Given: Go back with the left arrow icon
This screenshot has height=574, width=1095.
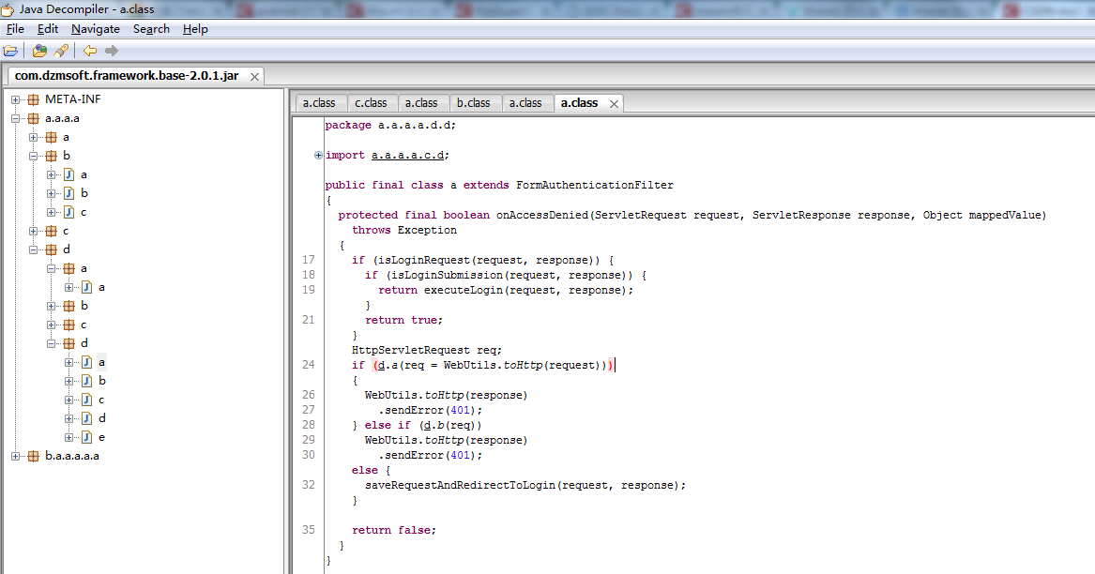Looking at the screenshot, I should pos(90,51).
